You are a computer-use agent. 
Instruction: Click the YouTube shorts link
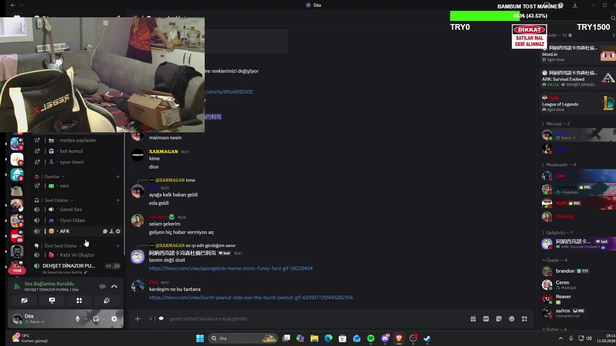pyautogui.click(x=229, y=92)
